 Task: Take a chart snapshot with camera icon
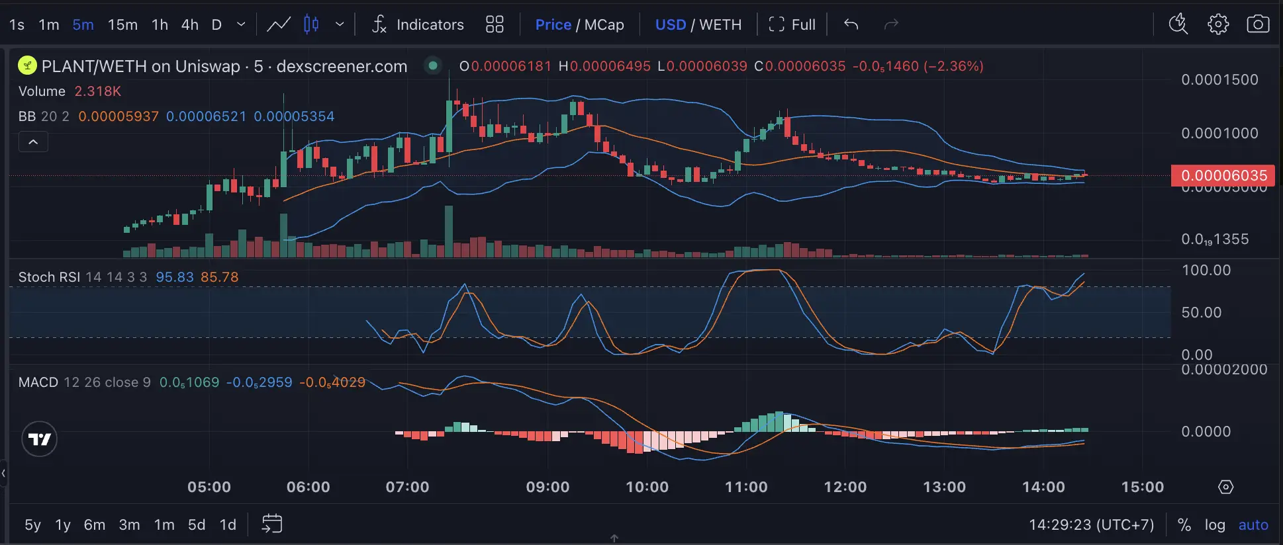coord(1258,25)
